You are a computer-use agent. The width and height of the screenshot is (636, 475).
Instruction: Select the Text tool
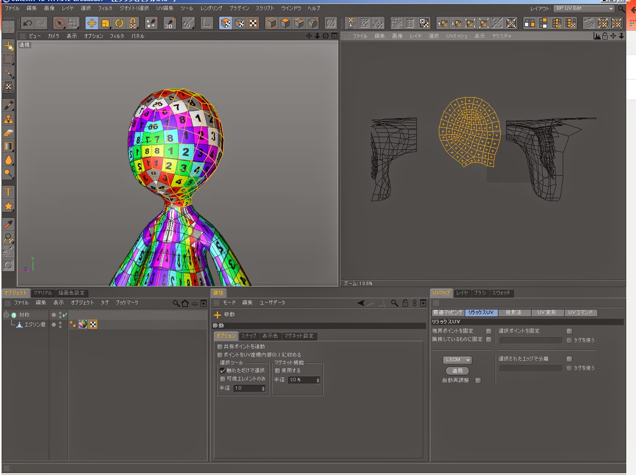pyautogui.click(x=8, y=192)
